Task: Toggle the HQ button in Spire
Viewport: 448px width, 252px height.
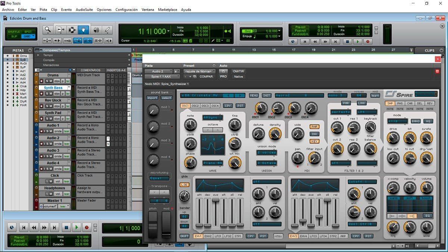Action: [428, 121]
